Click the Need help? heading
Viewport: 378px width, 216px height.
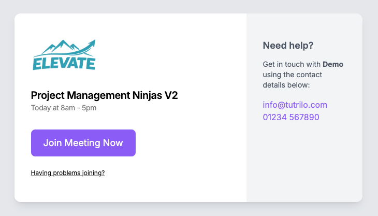(288, 46)
